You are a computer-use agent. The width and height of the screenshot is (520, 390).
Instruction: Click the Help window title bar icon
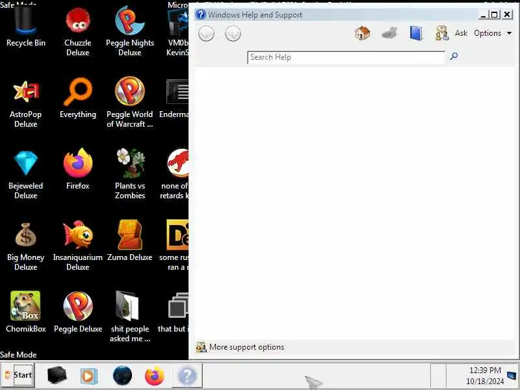200,14
